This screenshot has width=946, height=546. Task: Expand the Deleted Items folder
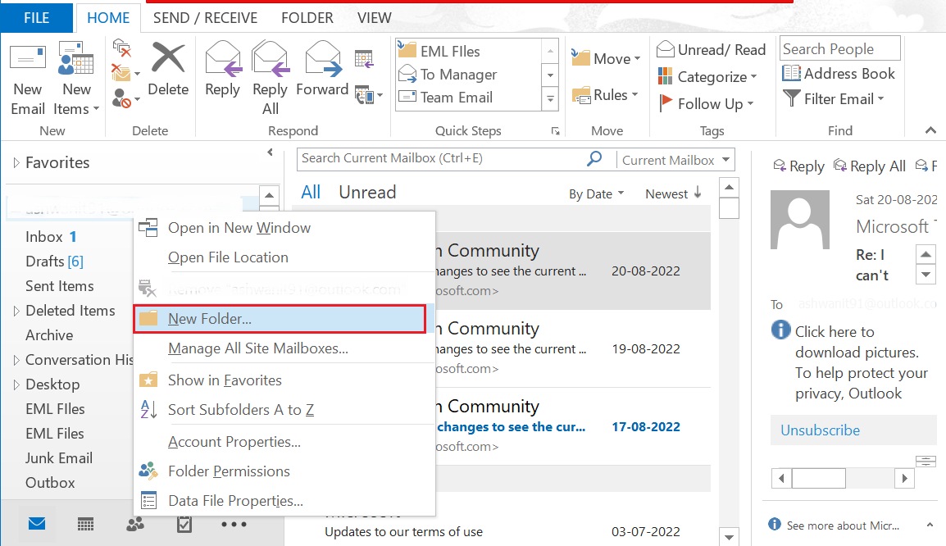(x=16, y=311)
